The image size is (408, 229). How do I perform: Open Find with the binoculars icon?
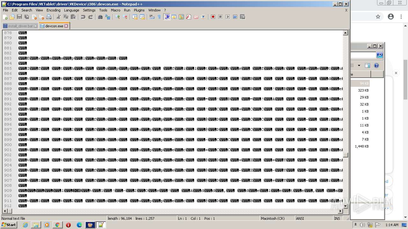100,17
